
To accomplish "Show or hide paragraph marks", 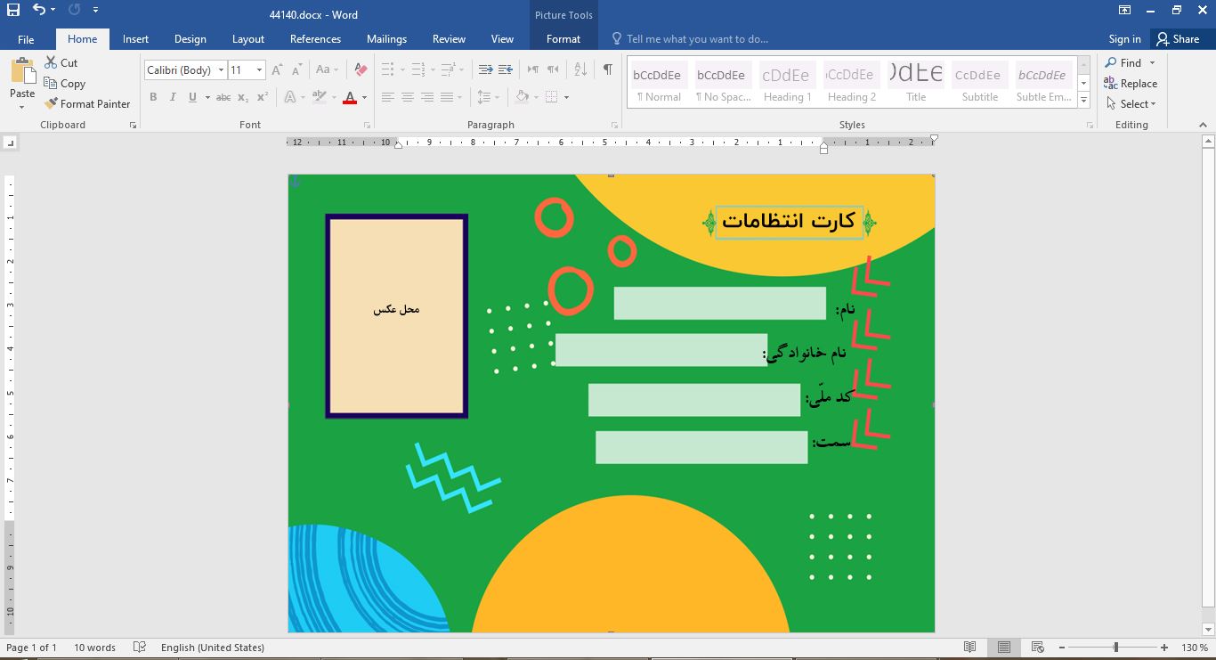I will coord(607,69).
